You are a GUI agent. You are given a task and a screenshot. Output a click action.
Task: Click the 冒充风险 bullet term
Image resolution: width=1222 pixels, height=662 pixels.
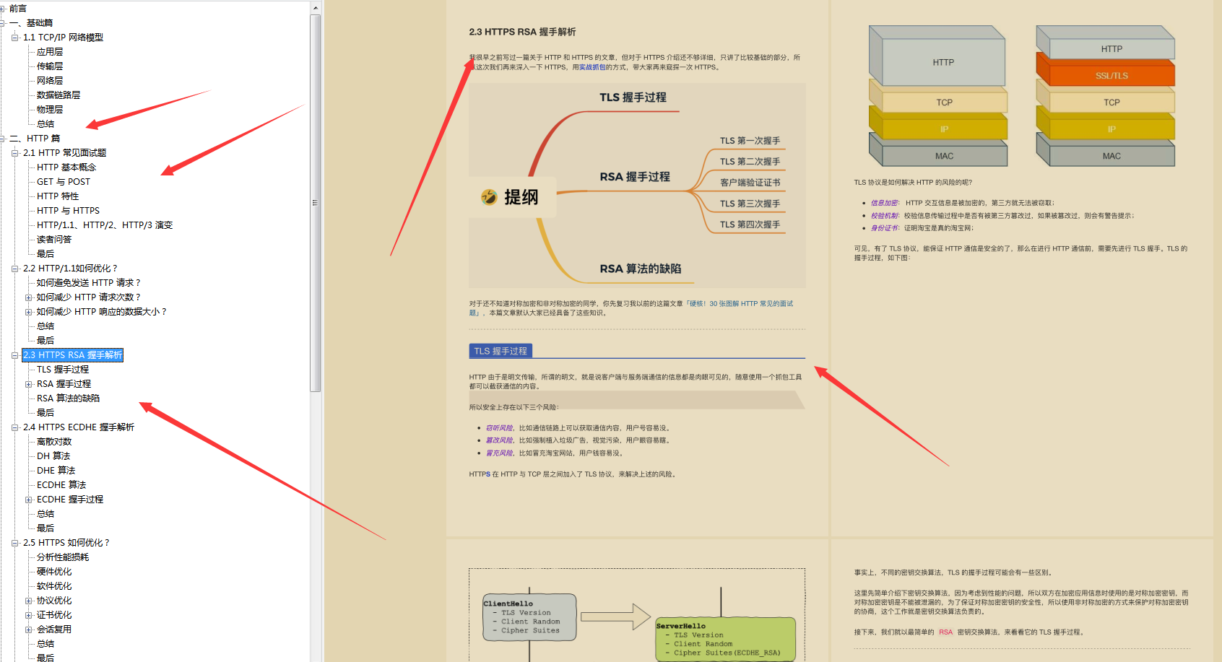pyautogui.click(x=499, y=453)
